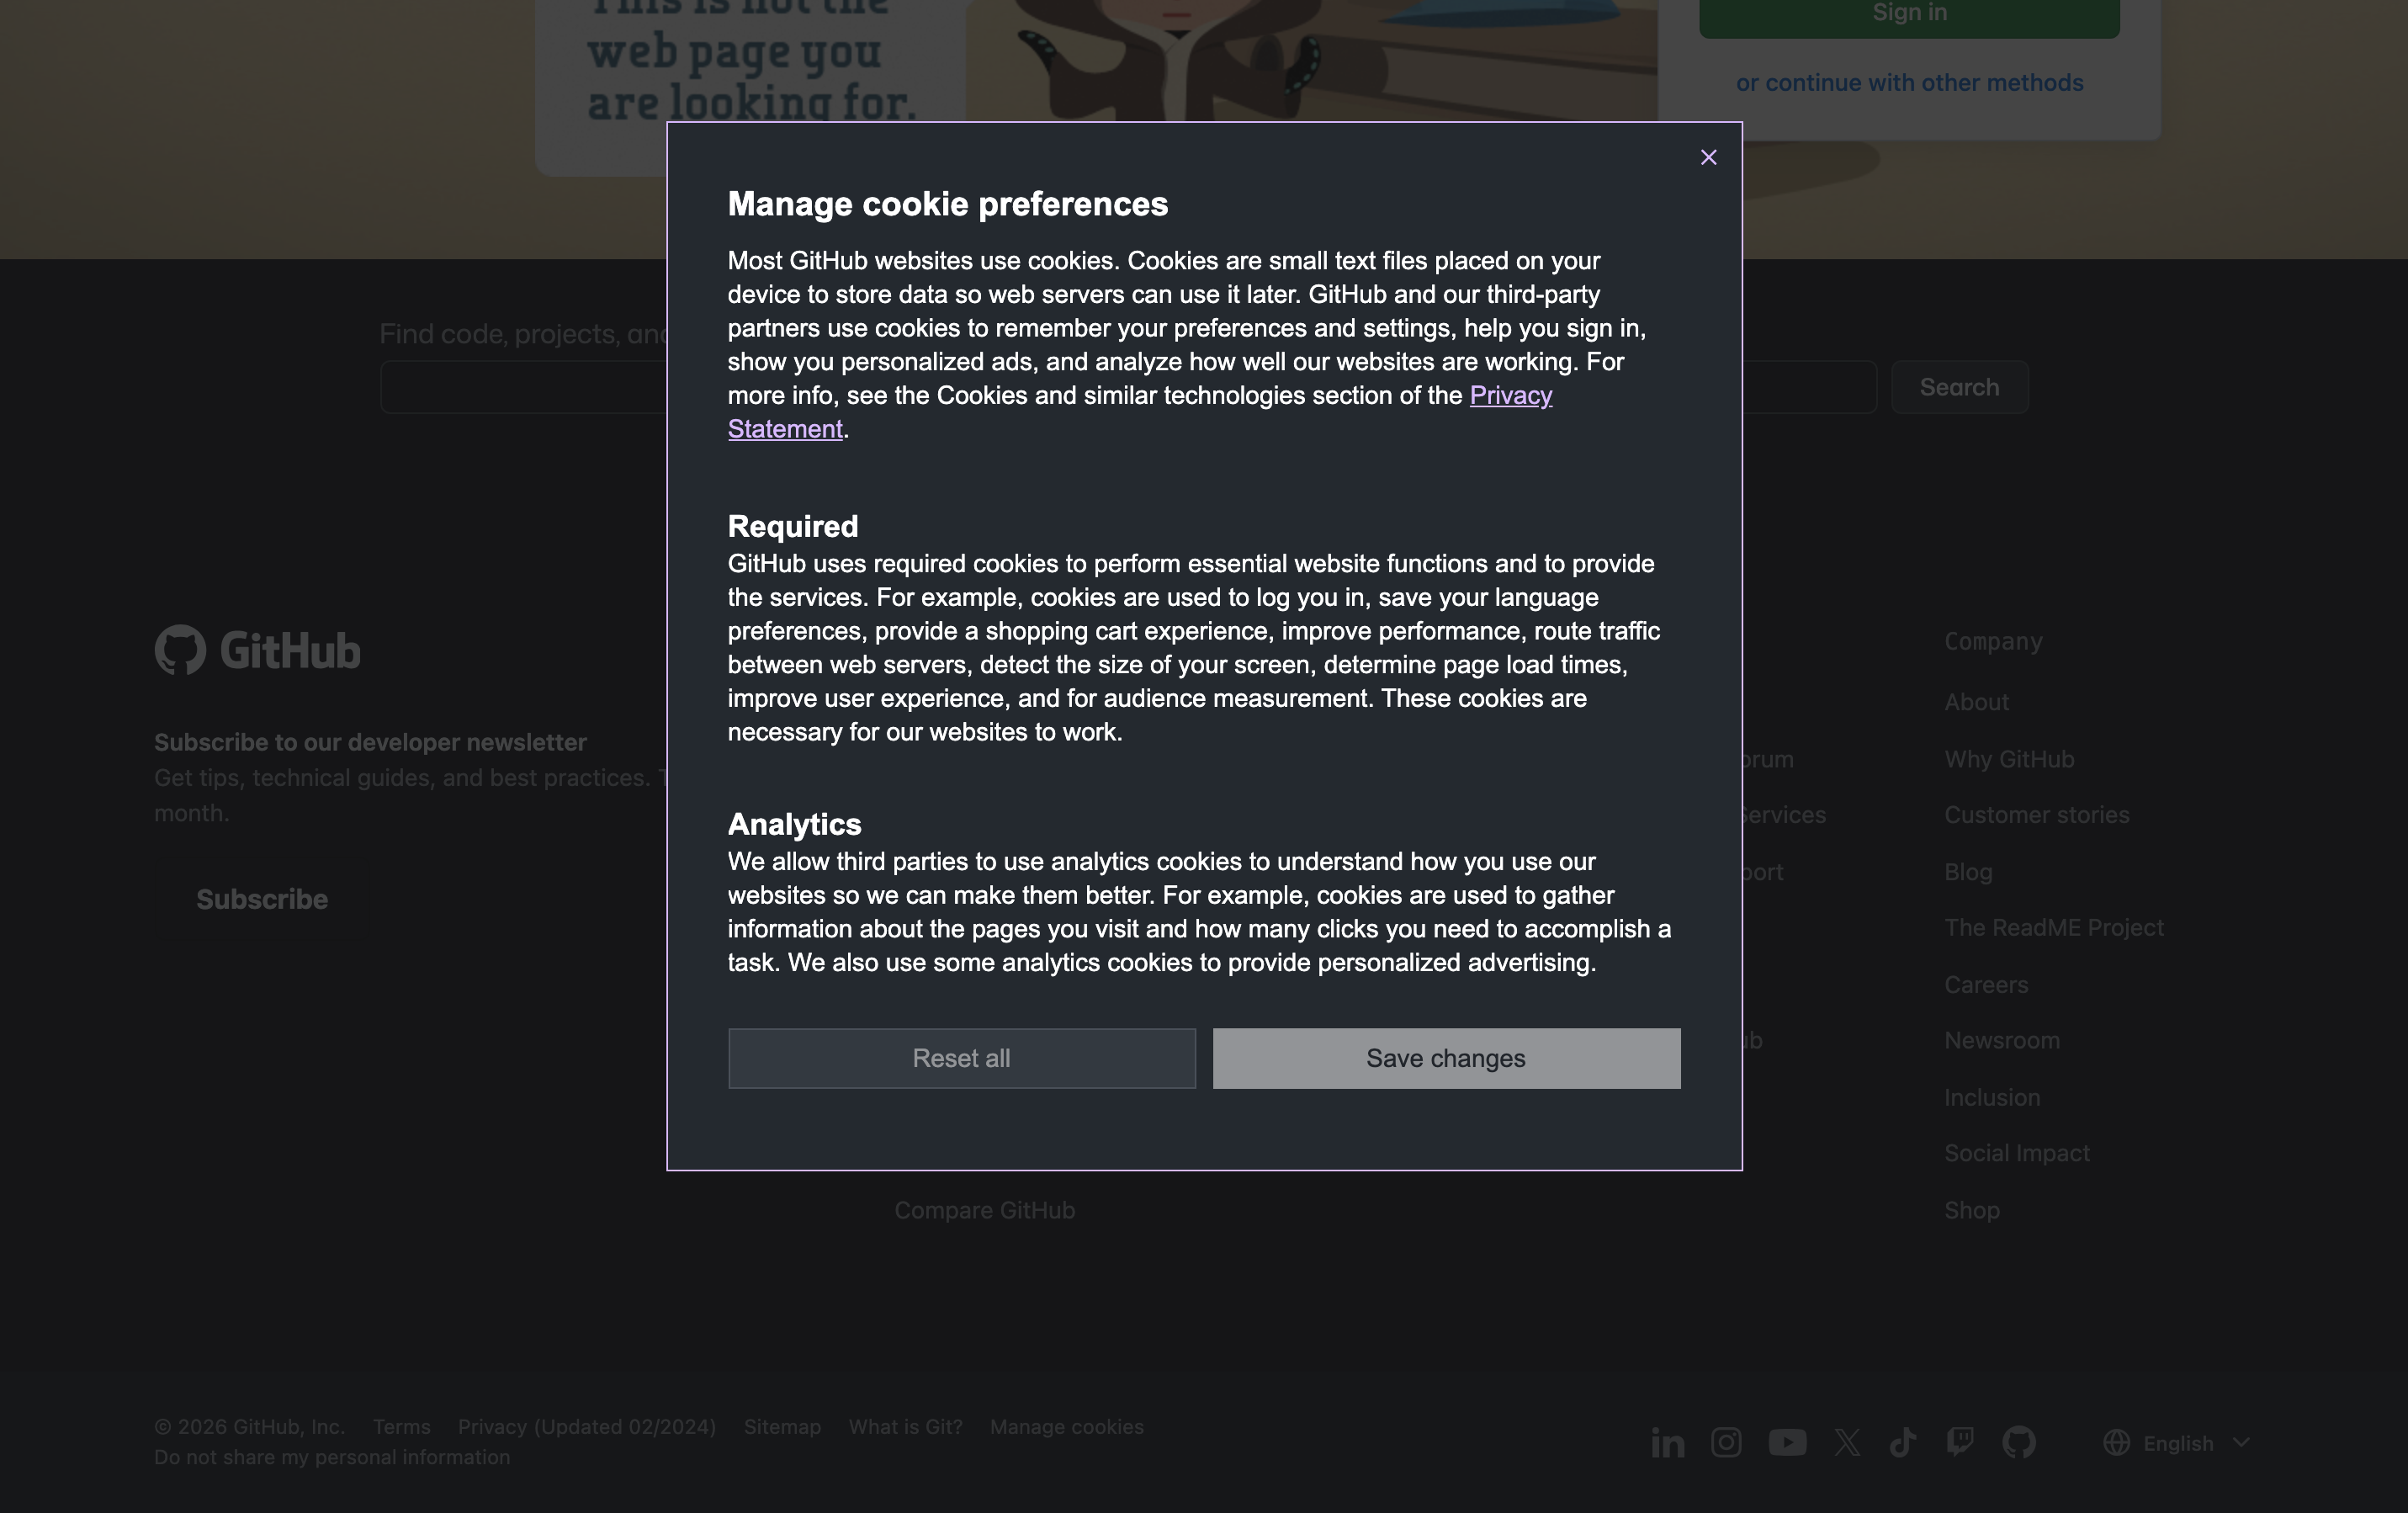2408x1513 pixels.
Task: Open GitHub's Instagram icon link
Action: (1726, 1442)
